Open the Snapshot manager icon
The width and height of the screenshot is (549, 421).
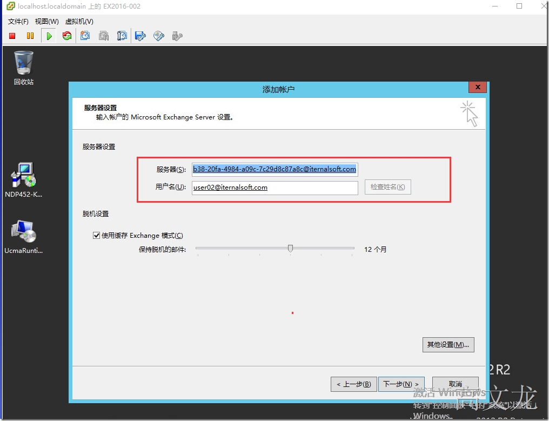click(x=122, y=36)
